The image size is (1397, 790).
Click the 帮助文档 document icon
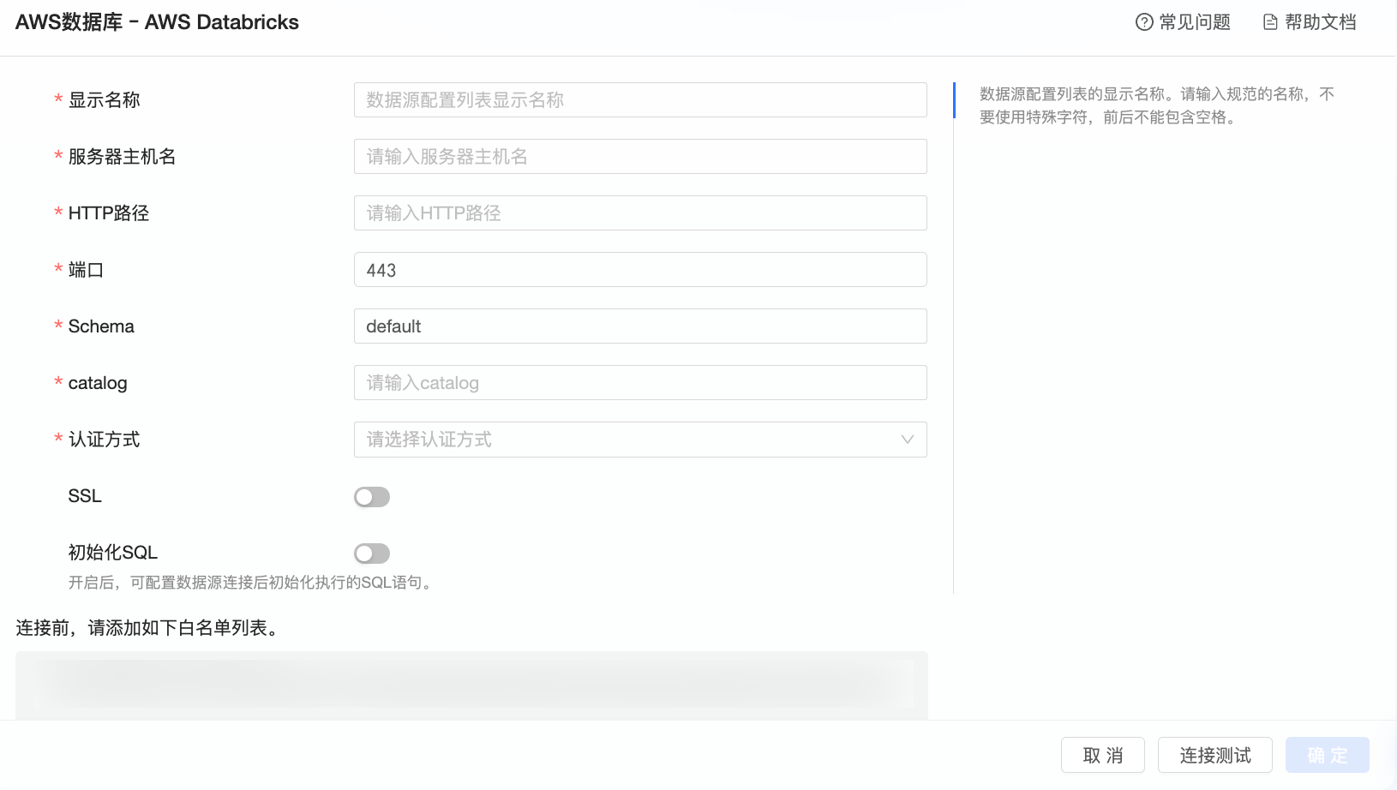1270,22
